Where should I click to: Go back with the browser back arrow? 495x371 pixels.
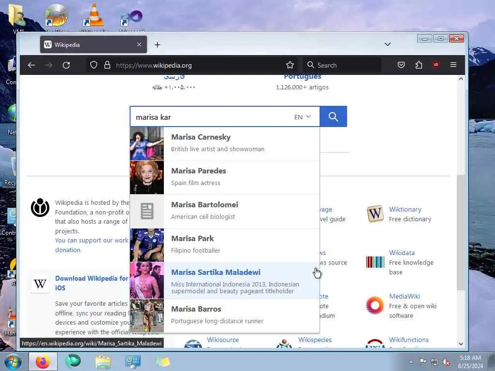[x=31, y=65]
